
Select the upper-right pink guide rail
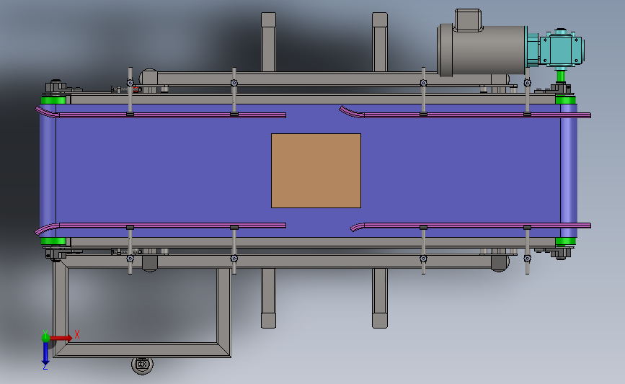[x=465, y=114]
